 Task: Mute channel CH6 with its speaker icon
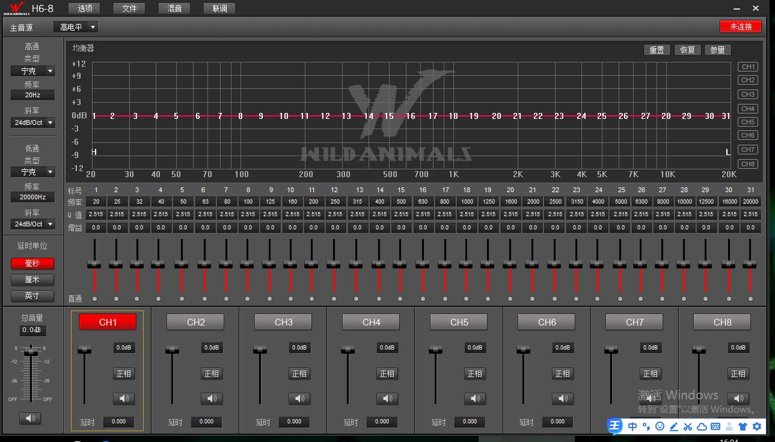pyautogui.click(x=563, y=398)
